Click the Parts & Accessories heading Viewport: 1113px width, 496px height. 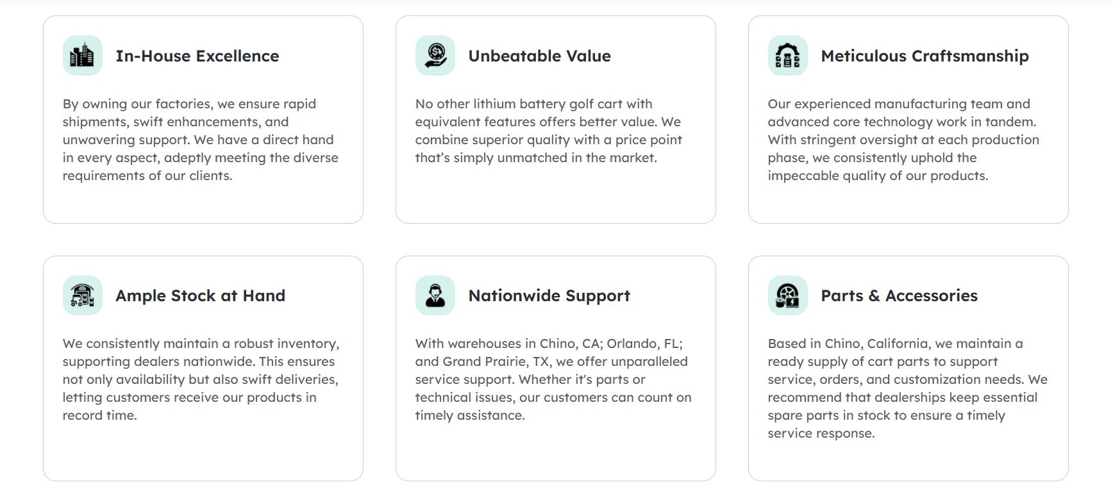point(899,296)
